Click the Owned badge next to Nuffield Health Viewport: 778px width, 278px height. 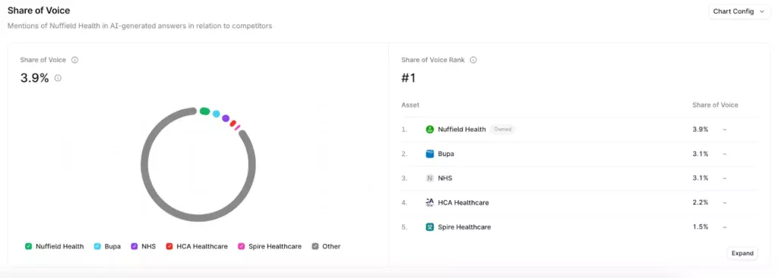click(503, 129)
